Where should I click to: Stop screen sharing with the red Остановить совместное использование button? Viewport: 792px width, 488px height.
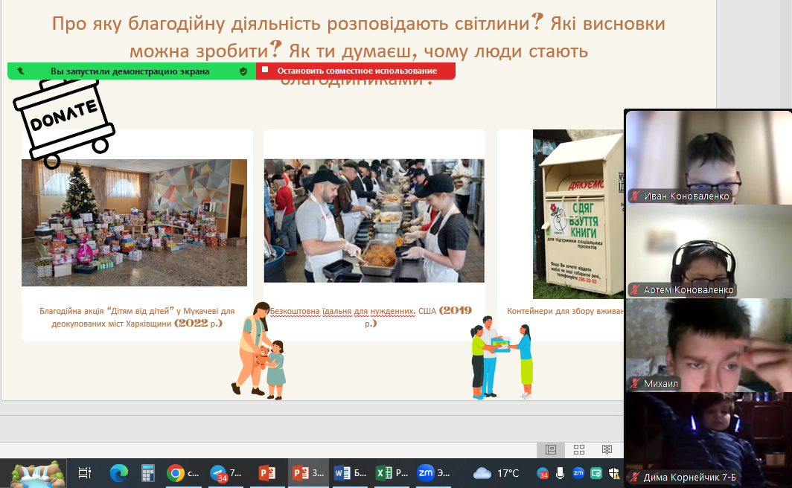(x=356, y=71)
